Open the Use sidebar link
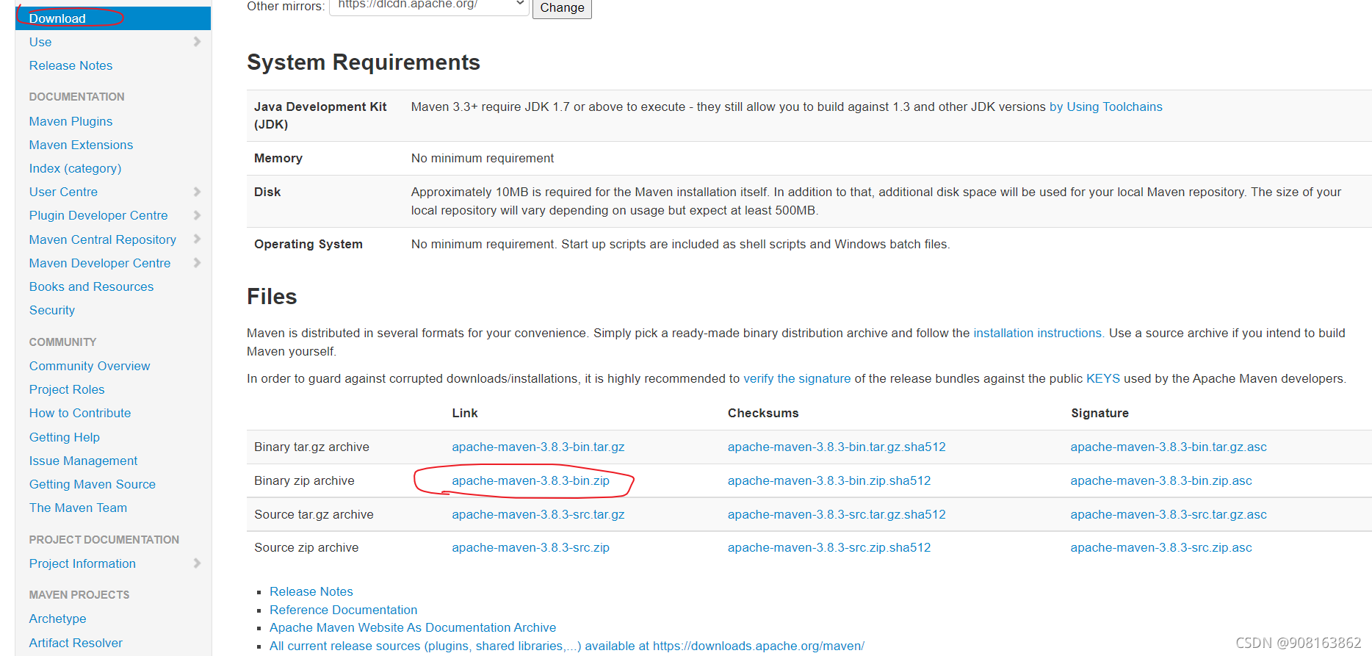 (40, 42)
